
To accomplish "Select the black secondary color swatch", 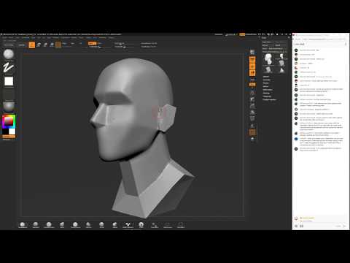I will point(5,131).
